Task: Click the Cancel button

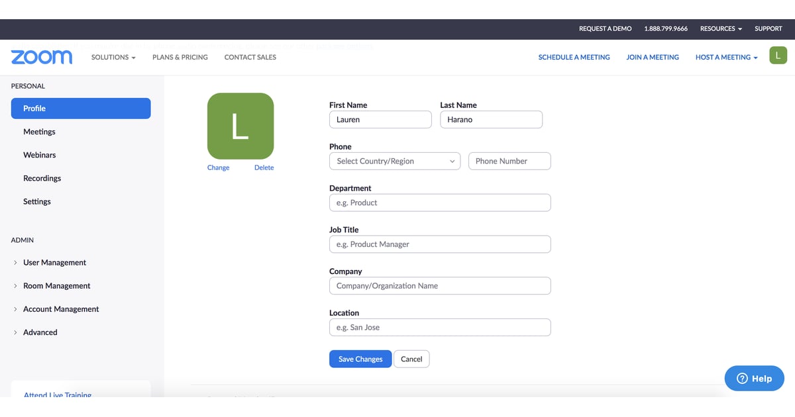Action: coord(411,358)
